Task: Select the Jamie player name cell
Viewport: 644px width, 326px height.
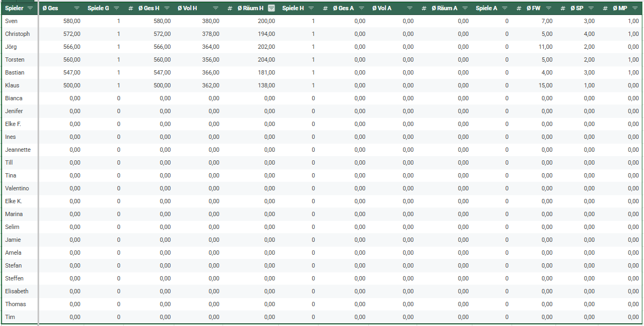Action: (x=19, y=240)
